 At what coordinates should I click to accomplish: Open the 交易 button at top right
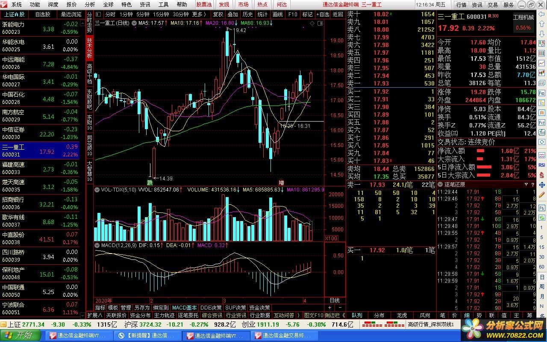click(x=493, y=5)
